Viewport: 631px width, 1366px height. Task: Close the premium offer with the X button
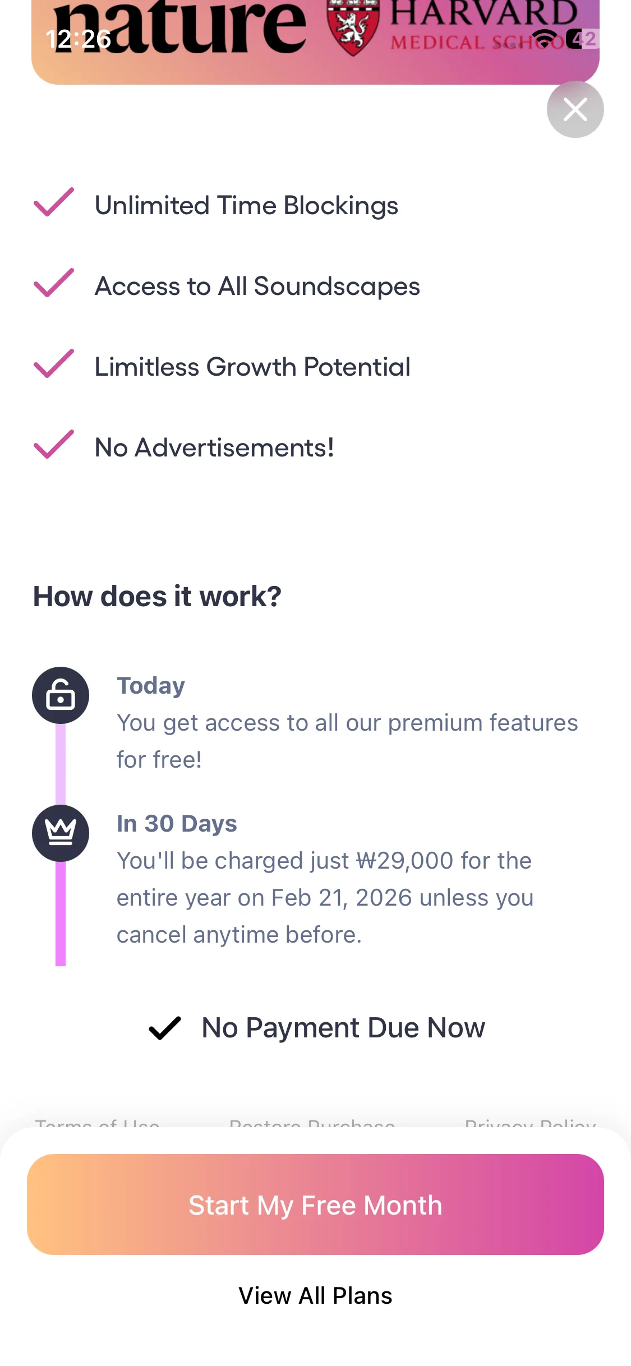tap(575, 109)
